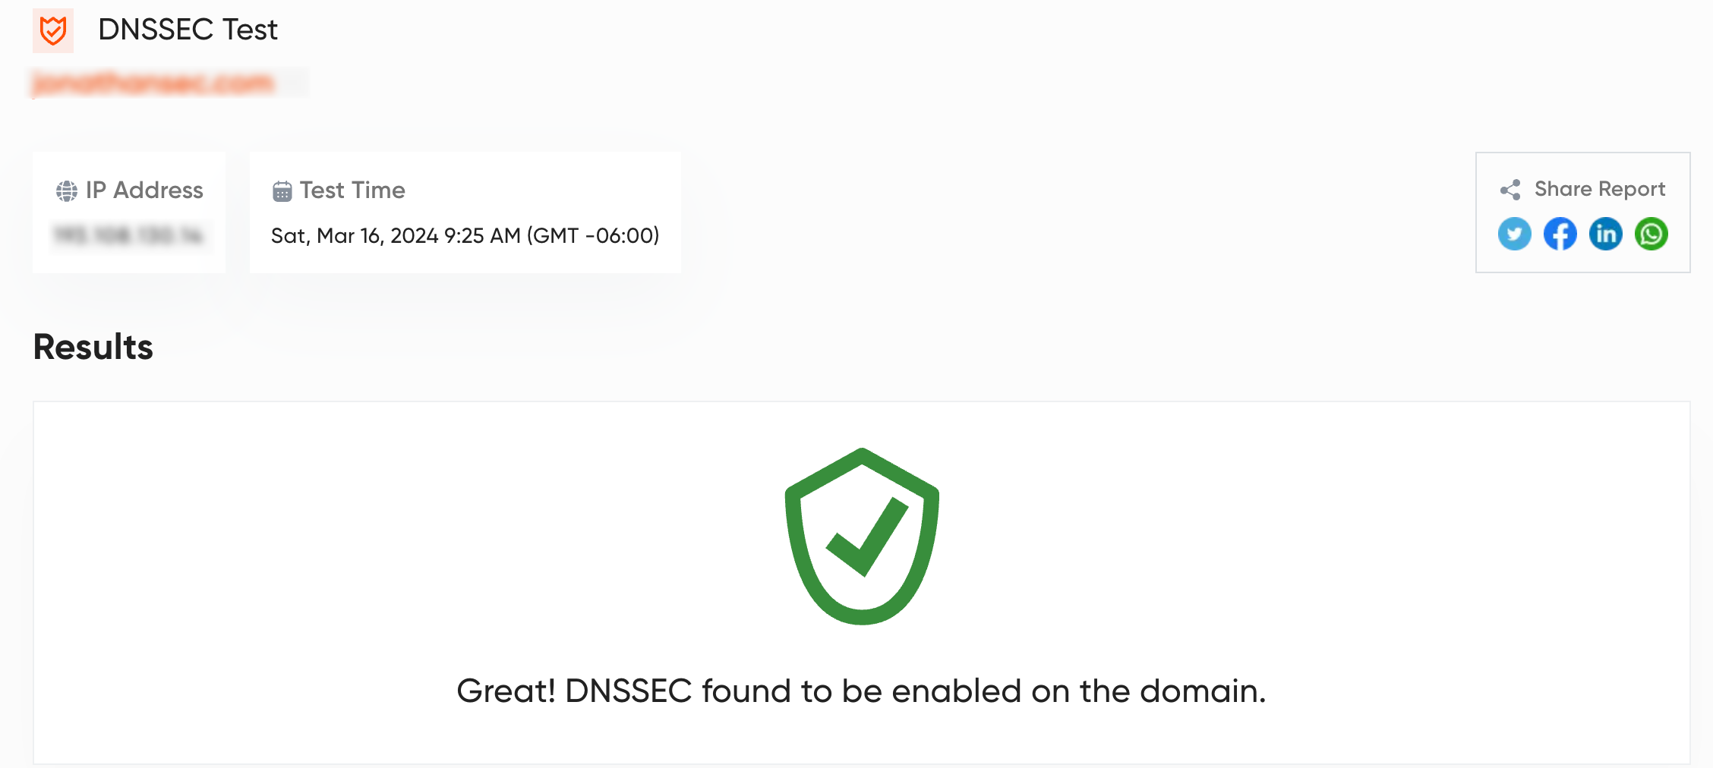Click the Sat, Mar 16, 2024 timestamp
This screenshot has height=768, width=1713.
[465, 236]
